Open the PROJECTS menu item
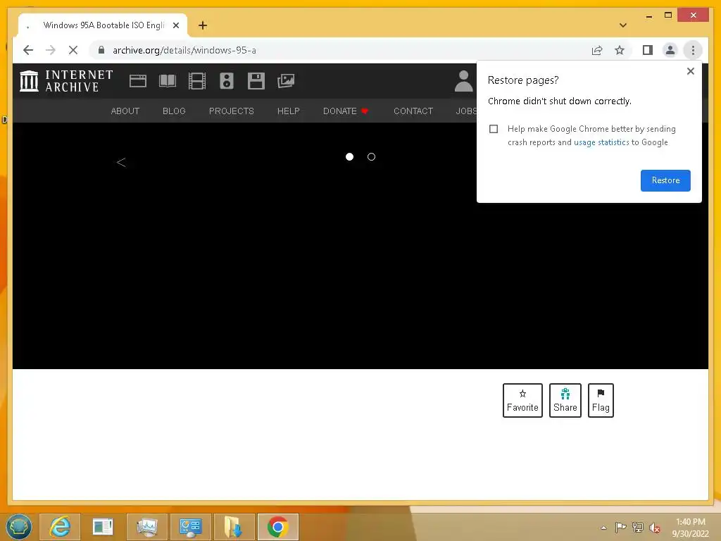Screen dimensions: 721x541 tap(231, 111)
